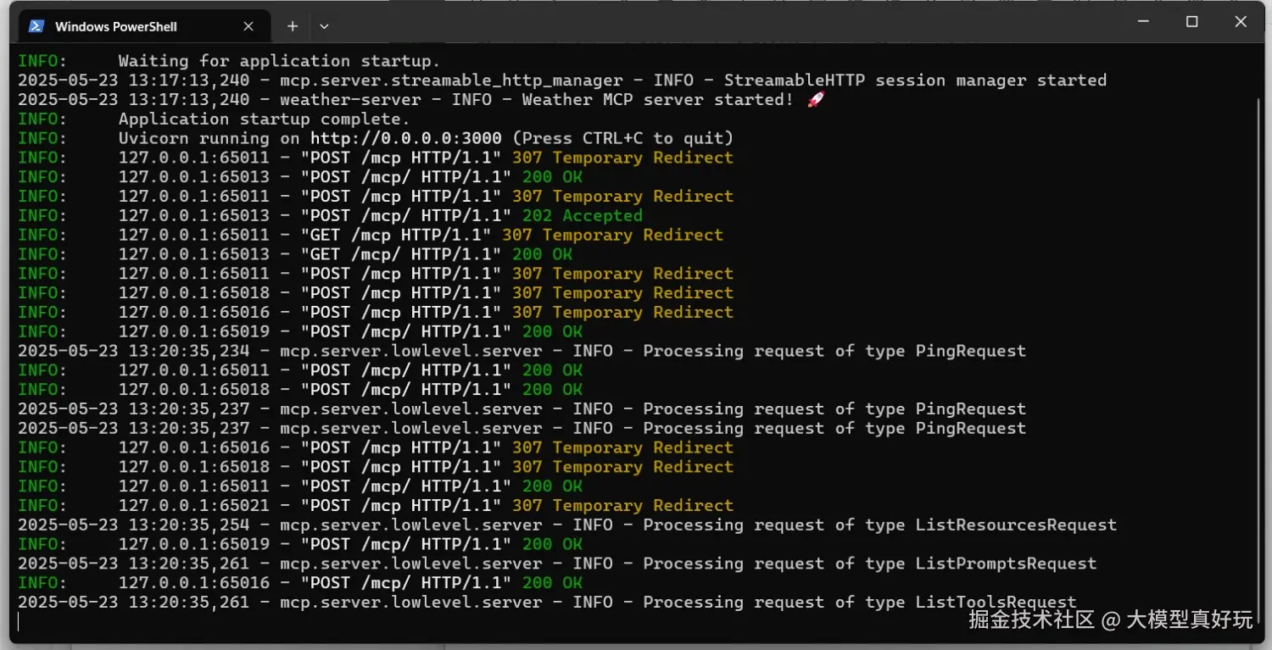The image size is (1272, 650).
Task: Maximize the terminal window
Action: 1192,23
